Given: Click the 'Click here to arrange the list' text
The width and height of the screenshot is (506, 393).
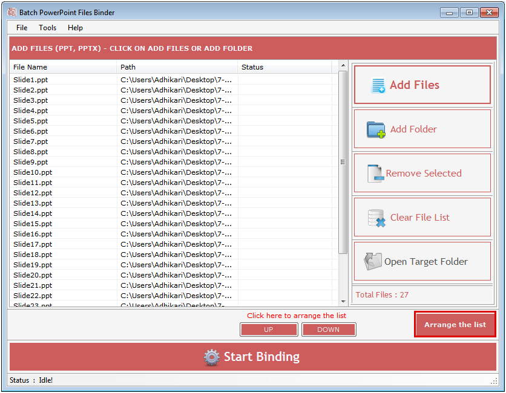Looking at the screenshot, I should [x=297, y=316].
